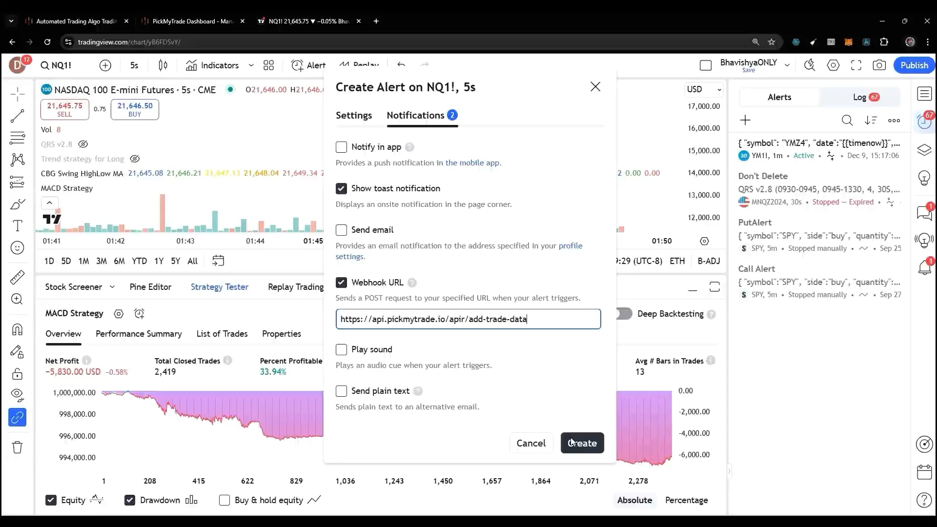Screen dimensions: 937x527
Task: Activate the zoom in tool
Action: coord(18,299)
